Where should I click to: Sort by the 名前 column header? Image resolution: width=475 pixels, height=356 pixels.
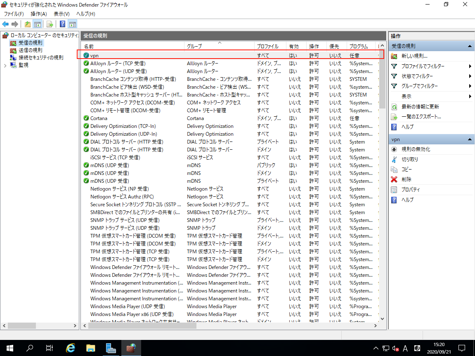tap(133, 46)
